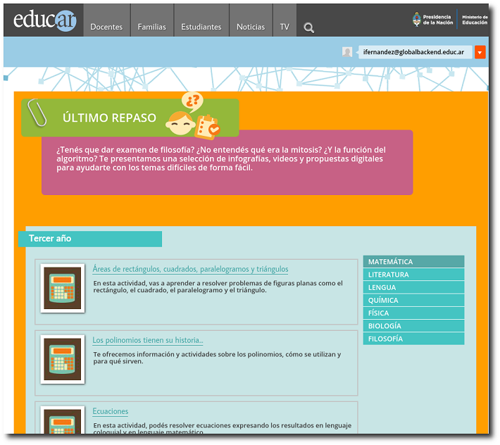The image size is (500, 445).
Task: Select the Matemática subject tab
Action: 413,262
